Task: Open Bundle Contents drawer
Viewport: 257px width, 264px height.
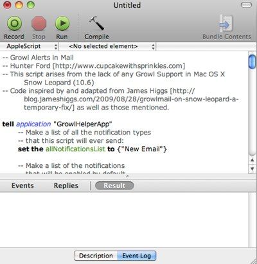Action: tap(226, 24)
